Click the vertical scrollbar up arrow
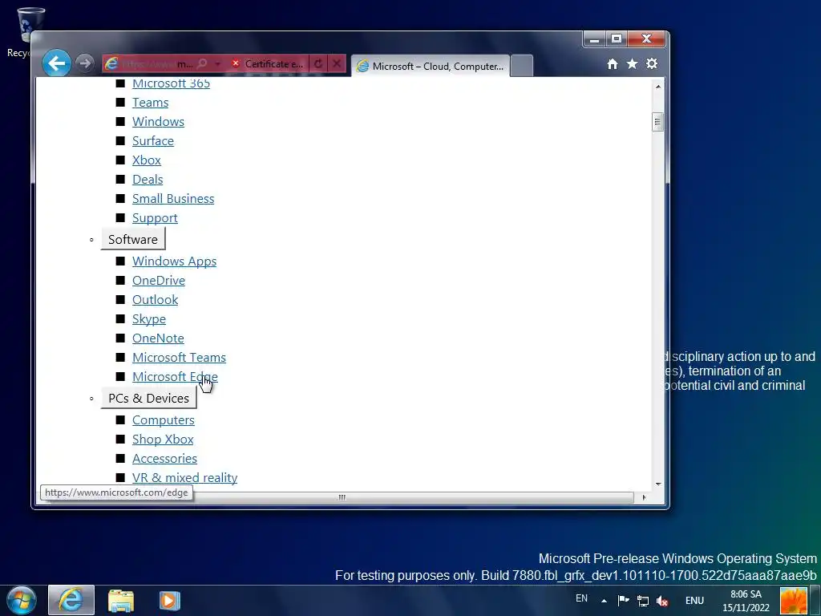Screen dimensions: 821x616 click(658, 87)
